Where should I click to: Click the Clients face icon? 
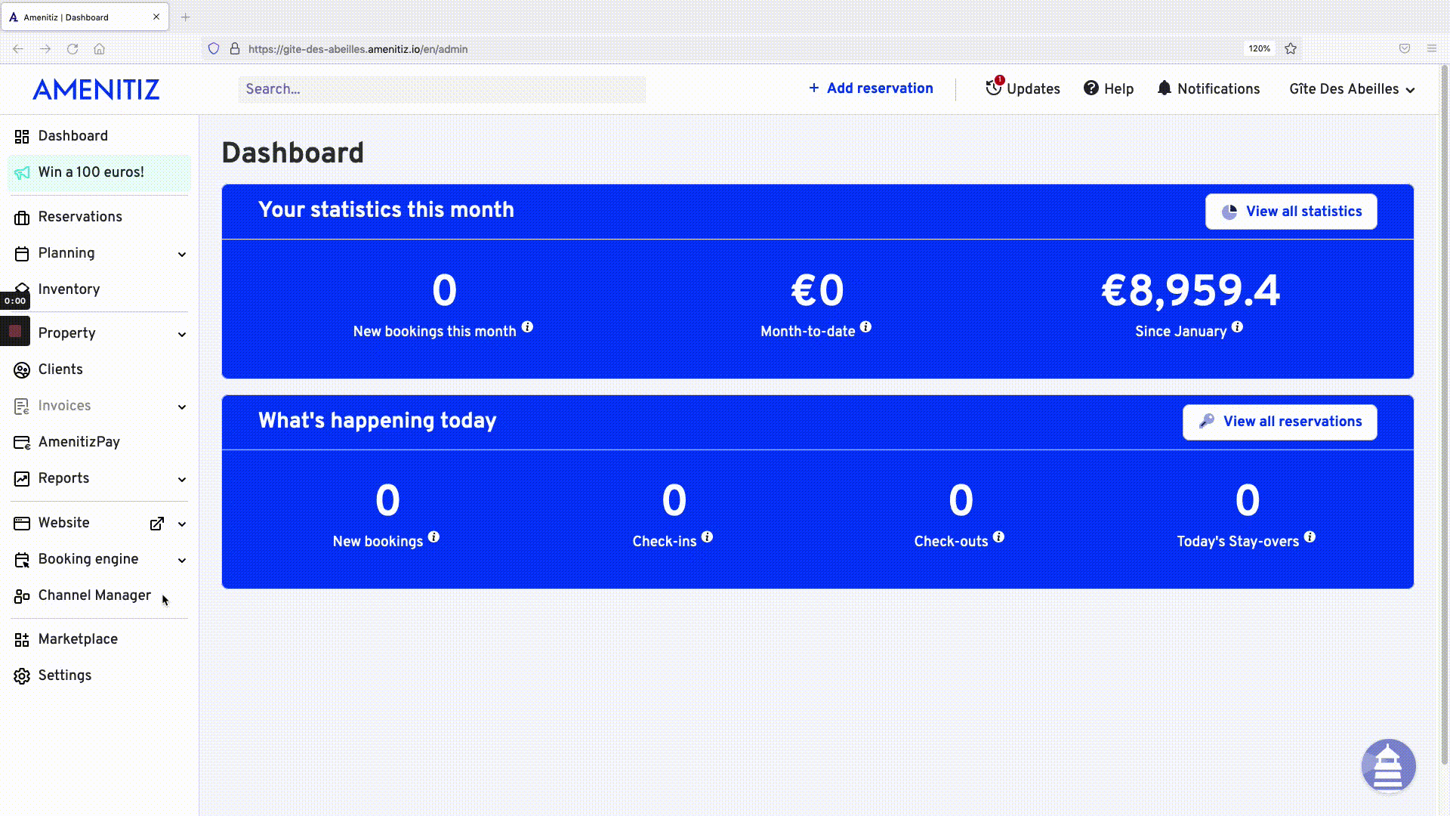tap(22, 370)
